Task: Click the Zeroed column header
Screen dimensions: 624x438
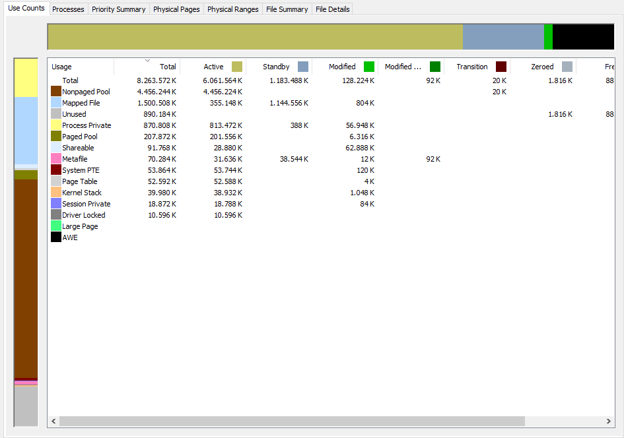Action: click(543, 67)
